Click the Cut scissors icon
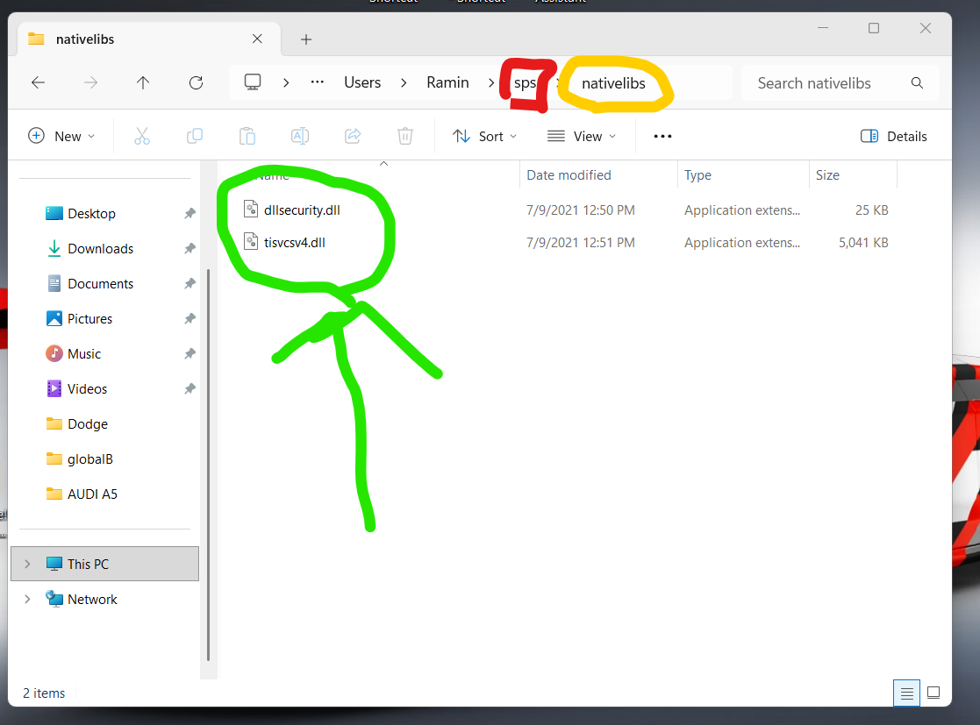 [x=142, y=136]
